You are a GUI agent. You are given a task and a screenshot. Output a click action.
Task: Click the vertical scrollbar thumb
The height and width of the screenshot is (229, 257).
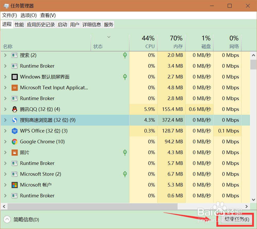(x=254, y=65)
